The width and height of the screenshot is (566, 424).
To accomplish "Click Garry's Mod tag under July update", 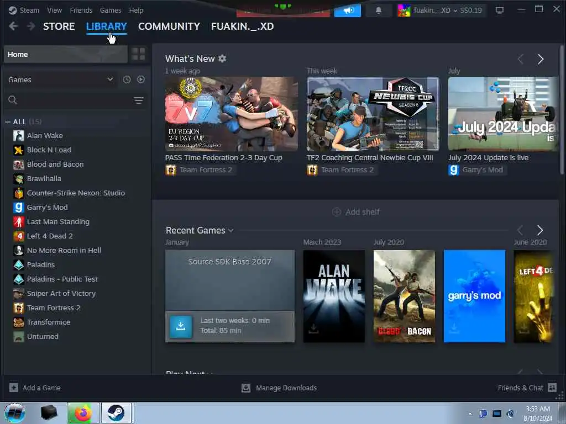I will 476,170.
